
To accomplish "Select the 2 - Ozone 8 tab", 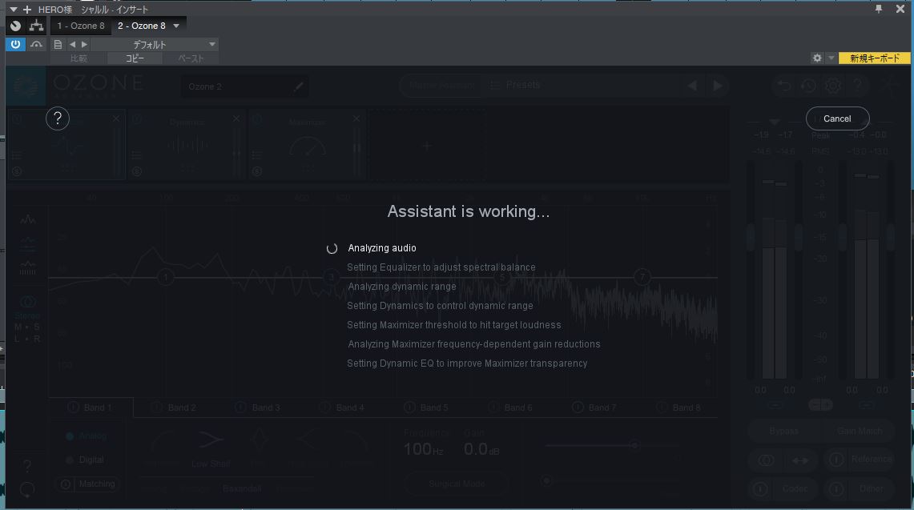I will pos(142,26).
